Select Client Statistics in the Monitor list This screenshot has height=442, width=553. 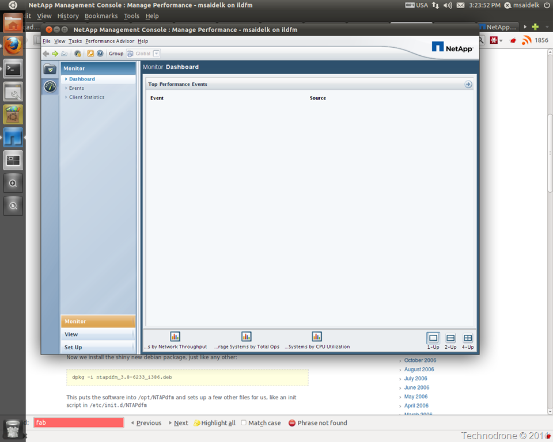[87, 97]
